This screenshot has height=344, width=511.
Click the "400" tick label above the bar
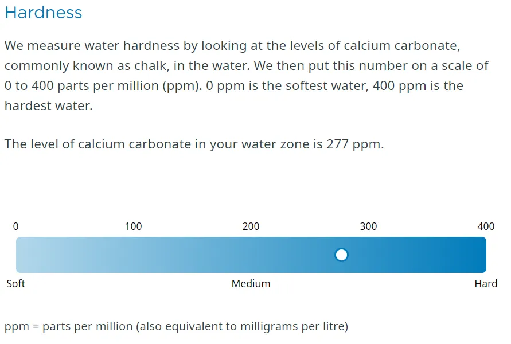click(x=486, y=226)
